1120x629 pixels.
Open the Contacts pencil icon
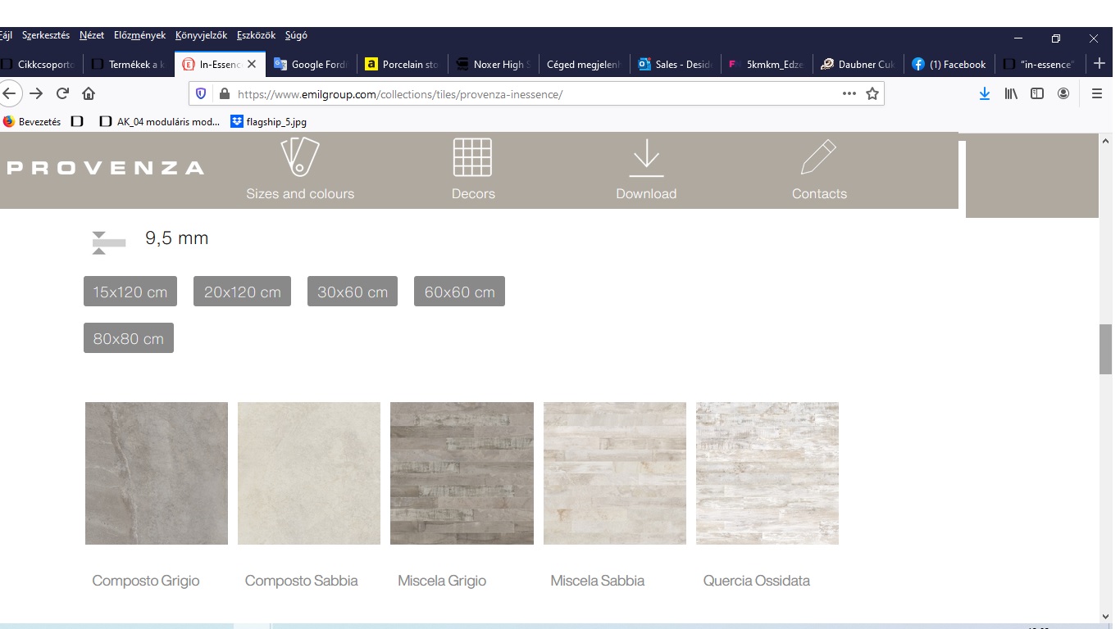pos(818,157)
